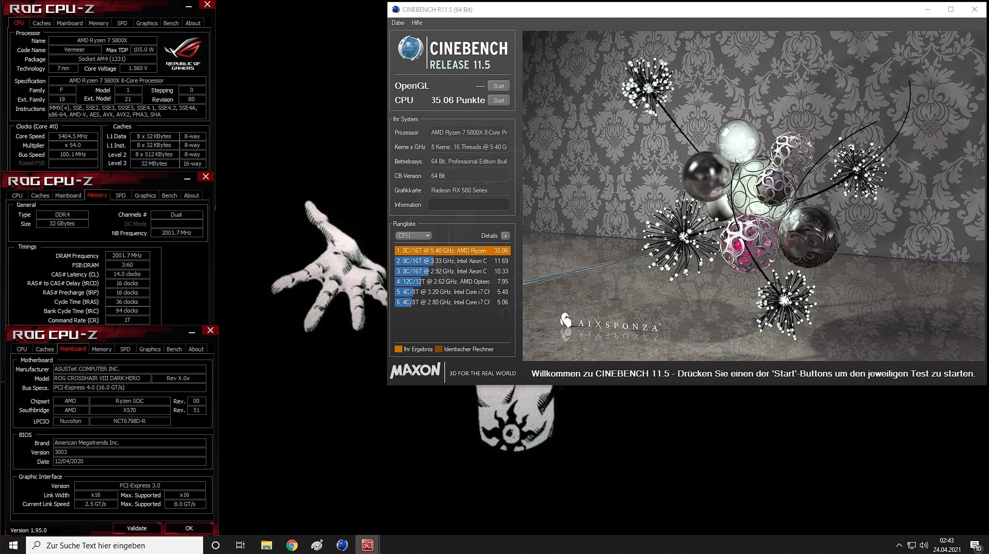Image resolution: width=989 pixels, height=554 pixels.
Task: Open network status in system tray
Action: tap(911, 545)
